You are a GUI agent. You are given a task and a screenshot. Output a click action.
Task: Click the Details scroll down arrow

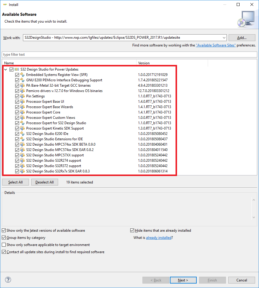tap(254, 217)
